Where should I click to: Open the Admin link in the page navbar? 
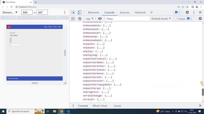point(60,27)
